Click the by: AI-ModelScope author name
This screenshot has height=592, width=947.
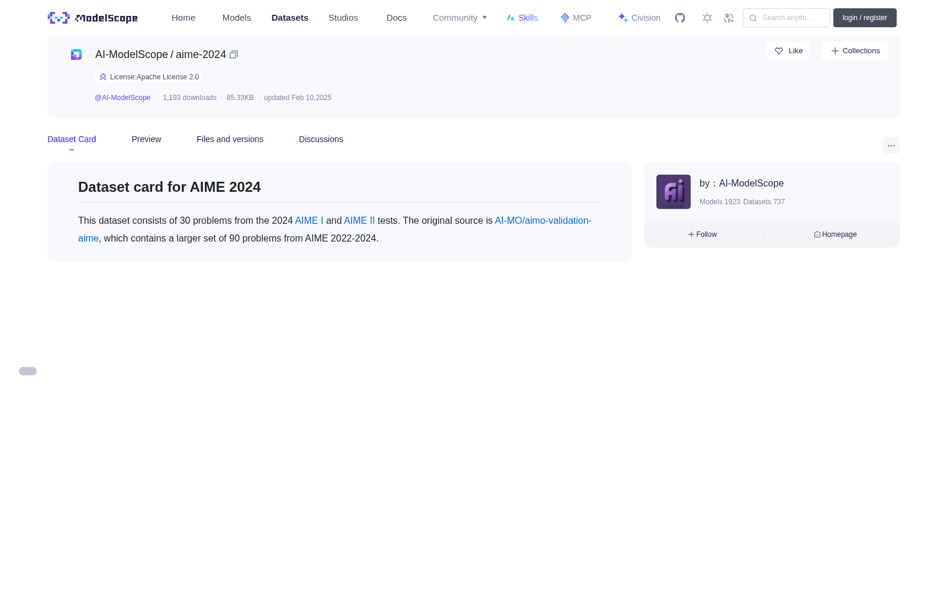[742, 184]
